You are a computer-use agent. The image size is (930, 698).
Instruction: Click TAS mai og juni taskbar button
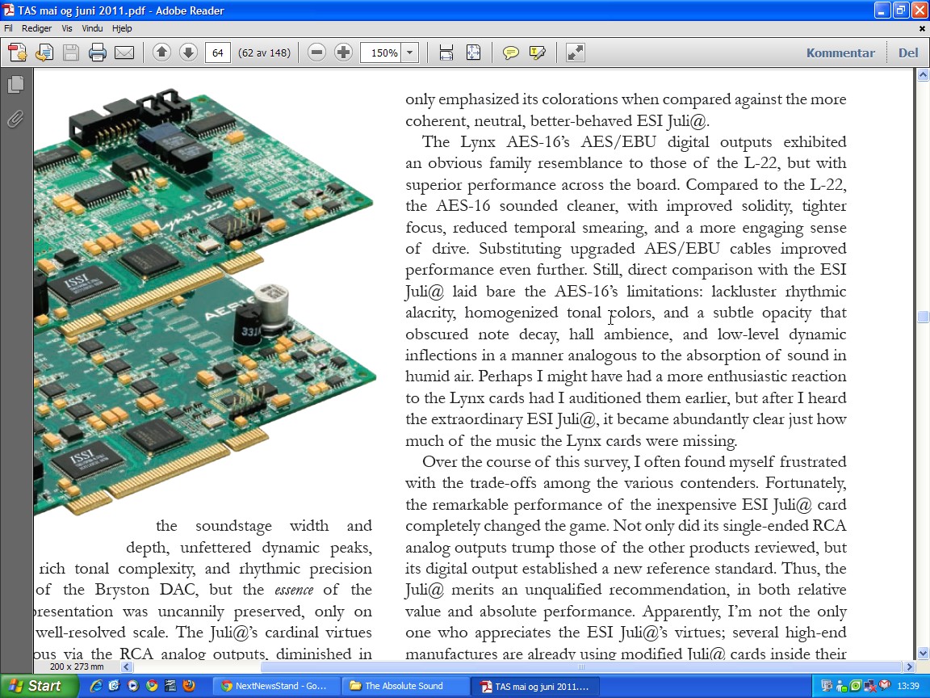tap(535, 686)
